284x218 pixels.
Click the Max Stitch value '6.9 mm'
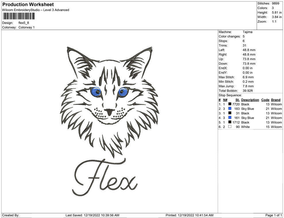tap(248, 77)
